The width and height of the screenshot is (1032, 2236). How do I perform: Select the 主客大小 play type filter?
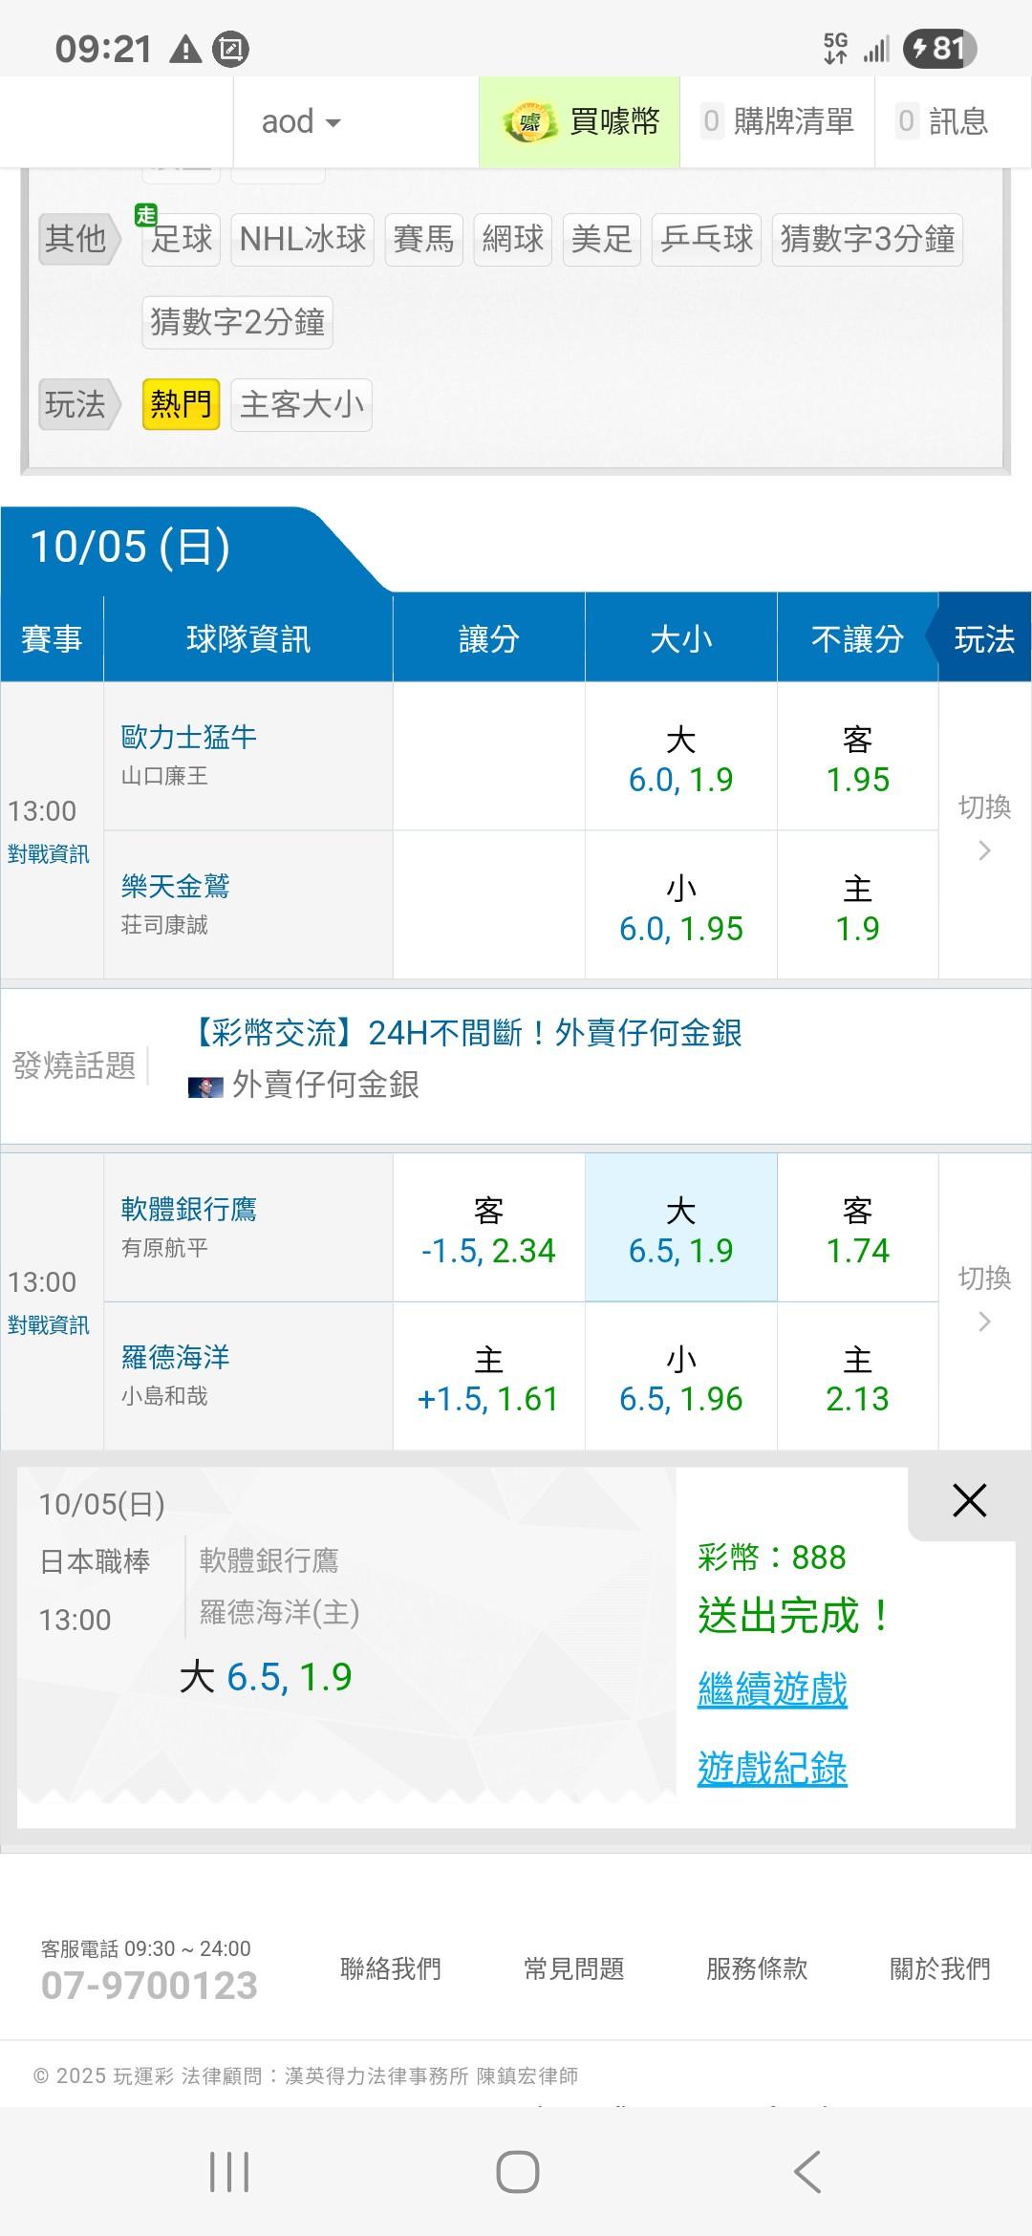[301, 404]
